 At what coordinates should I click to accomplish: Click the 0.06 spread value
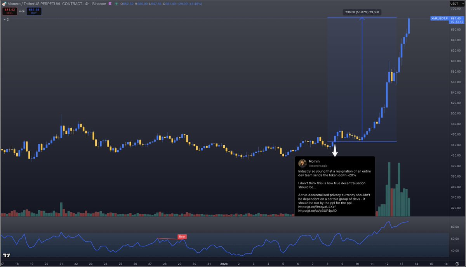pyautogui.click(x=22, y=11)
